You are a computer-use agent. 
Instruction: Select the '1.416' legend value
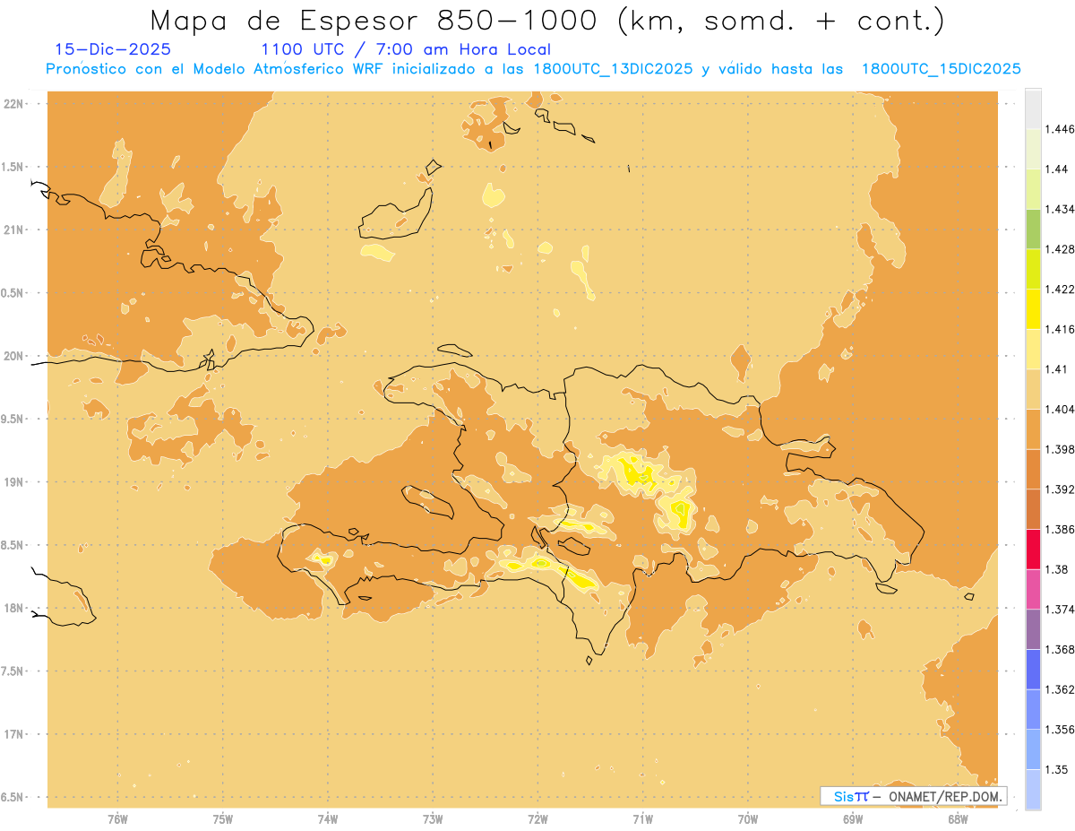1060,329
